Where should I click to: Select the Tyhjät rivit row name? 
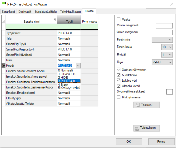(31, 33)
